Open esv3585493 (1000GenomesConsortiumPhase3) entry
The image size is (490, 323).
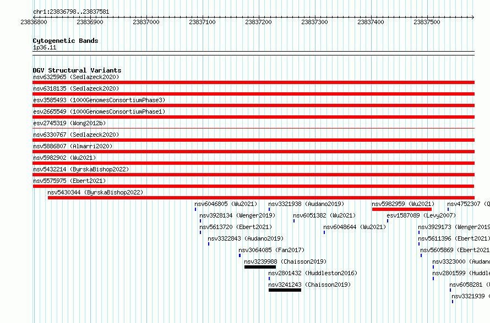99,100
